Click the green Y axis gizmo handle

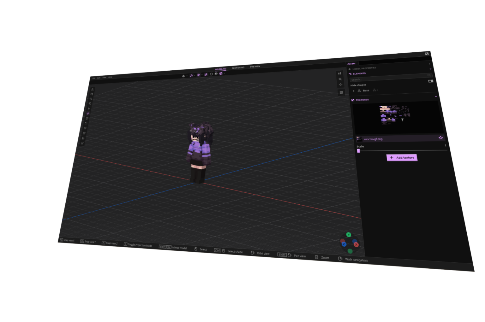[x=349, y=235]
